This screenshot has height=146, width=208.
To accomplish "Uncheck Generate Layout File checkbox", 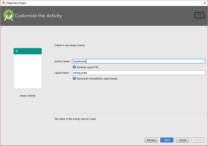I will (74, 67).
